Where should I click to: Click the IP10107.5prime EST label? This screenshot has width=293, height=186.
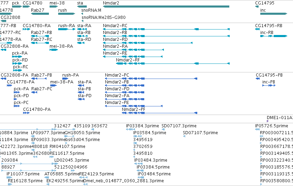(x=23, y=174)
